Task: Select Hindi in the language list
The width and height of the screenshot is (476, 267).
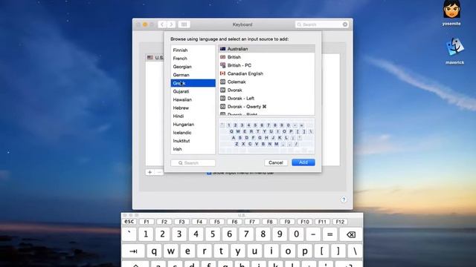Action: tap(193, 116)
